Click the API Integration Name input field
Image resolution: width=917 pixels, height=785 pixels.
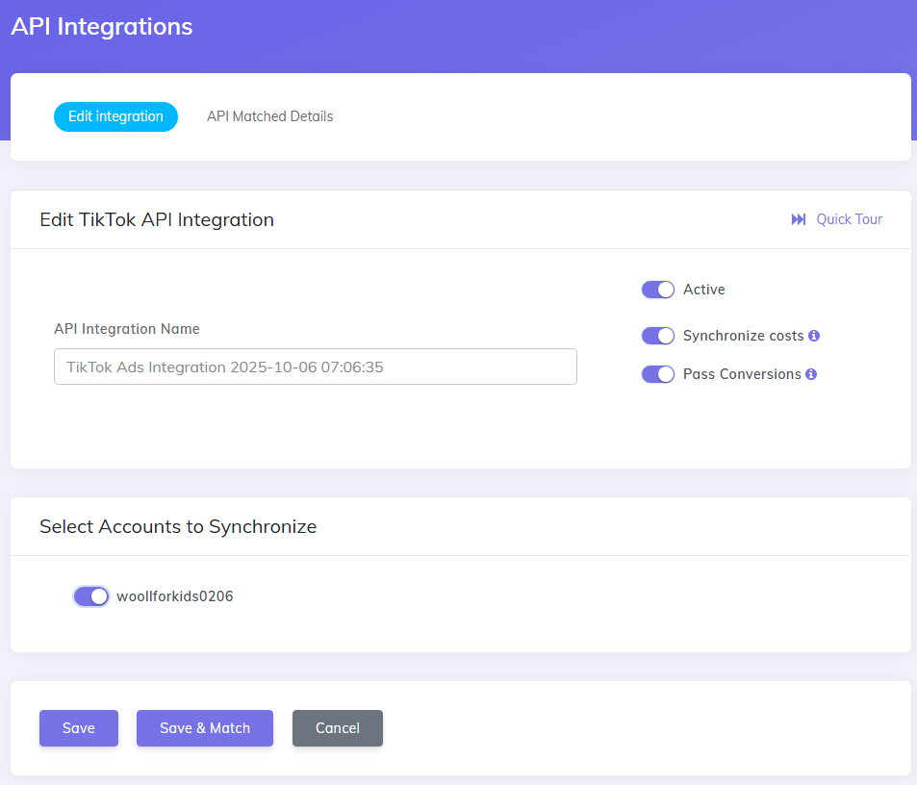[x=316, y=367]
